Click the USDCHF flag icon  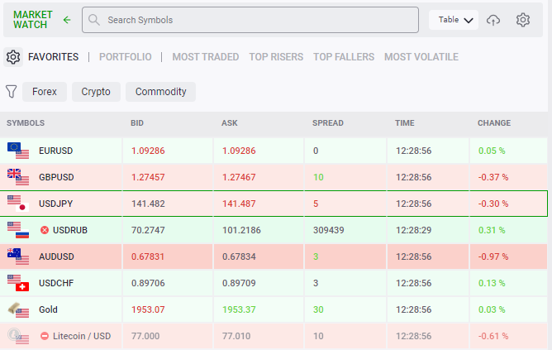18,283
